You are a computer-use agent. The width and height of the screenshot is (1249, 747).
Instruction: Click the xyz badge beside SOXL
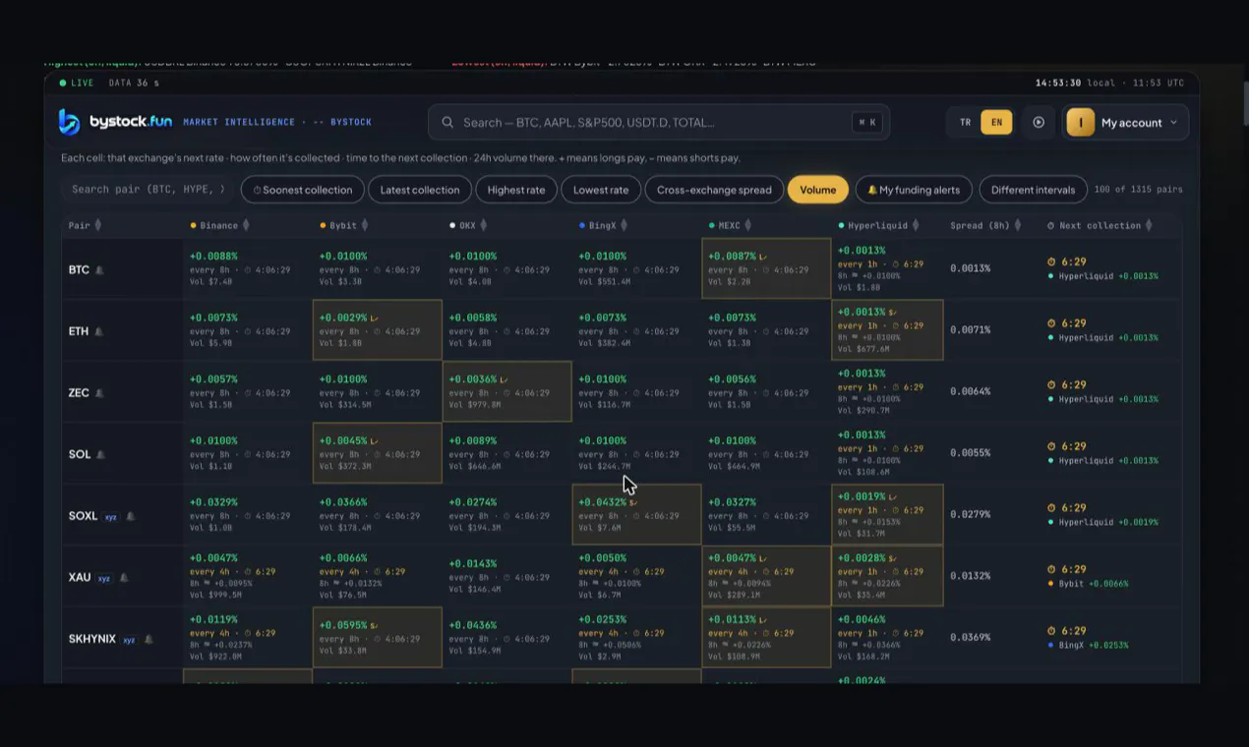click(x=111, y=516)
